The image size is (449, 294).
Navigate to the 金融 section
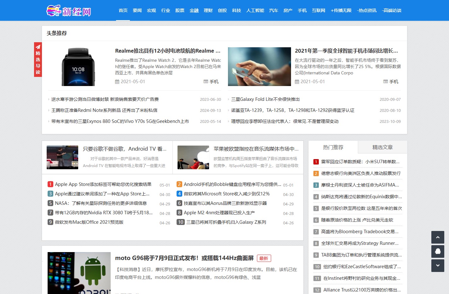pyautogui.click(x=194, y=10)
